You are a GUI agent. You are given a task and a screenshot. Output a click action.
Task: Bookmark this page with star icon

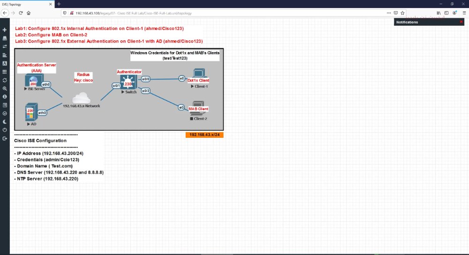click(402, 13)
